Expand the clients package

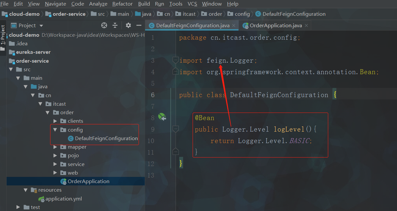[55, 121]
